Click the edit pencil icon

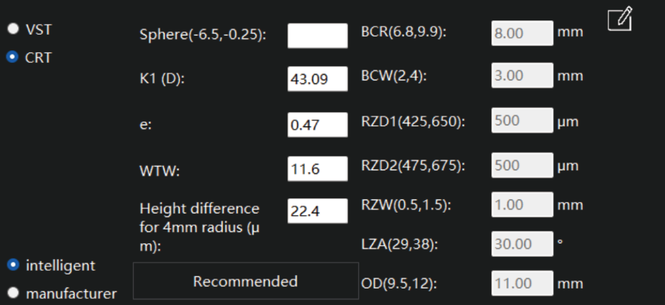620,19
